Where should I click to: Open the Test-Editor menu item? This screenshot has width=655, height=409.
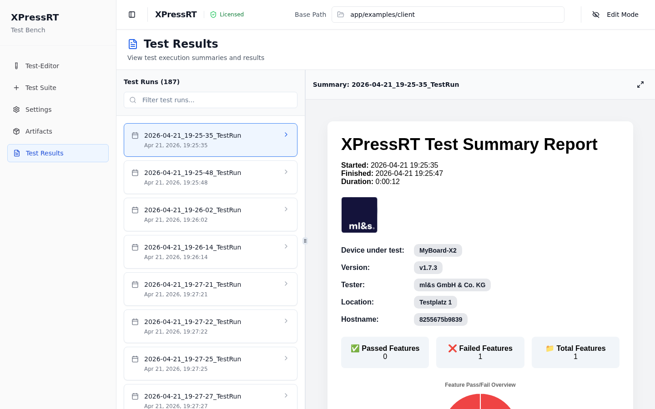click(58, 66)
